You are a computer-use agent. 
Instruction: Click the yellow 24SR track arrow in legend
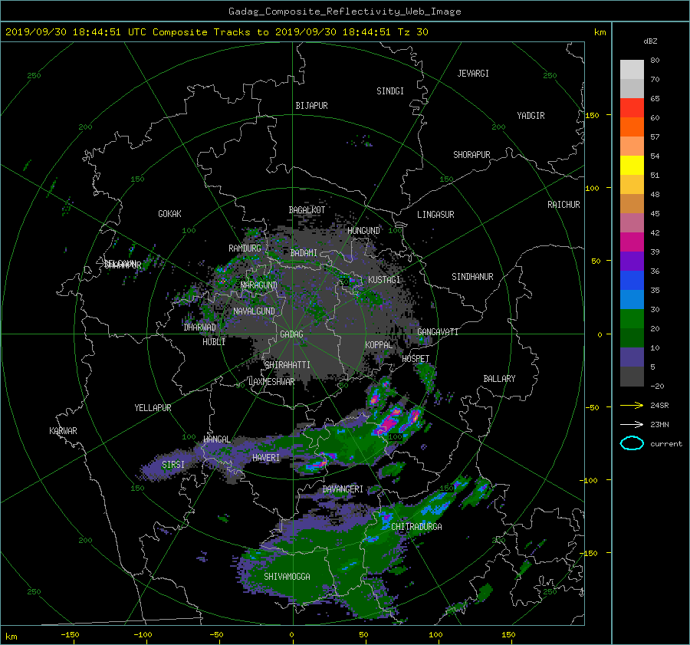[x=632, y=405]
